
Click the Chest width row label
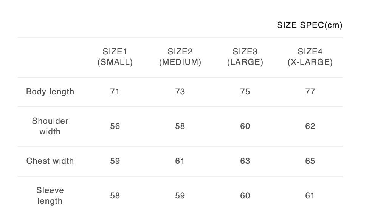[x=50, y=161]
